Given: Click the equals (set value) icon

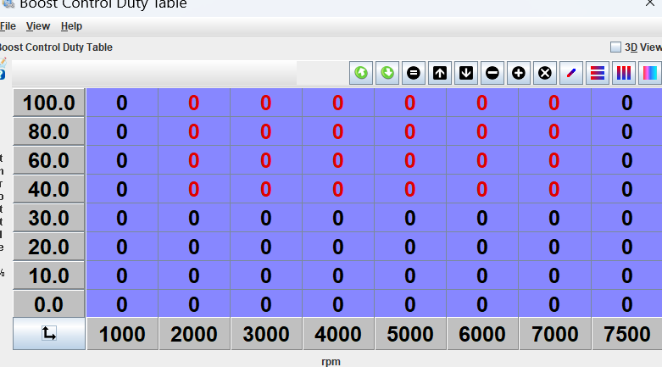Looking at the screenshot, I should click(x=414, y=73).
